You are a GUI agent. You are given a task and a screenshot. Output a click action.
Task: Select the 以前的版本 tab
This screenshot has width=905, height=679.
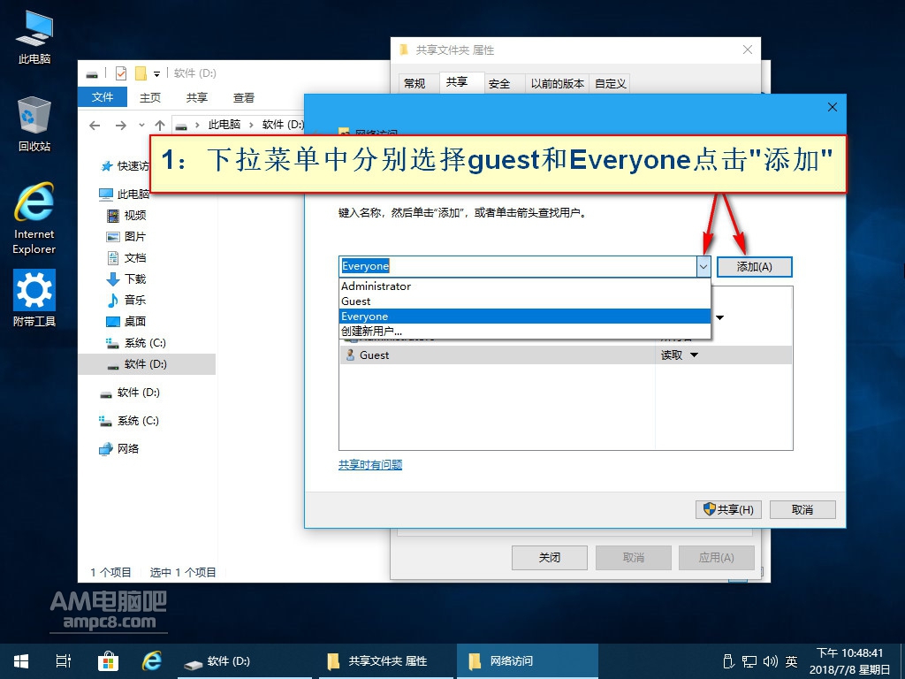coord(558,84)
